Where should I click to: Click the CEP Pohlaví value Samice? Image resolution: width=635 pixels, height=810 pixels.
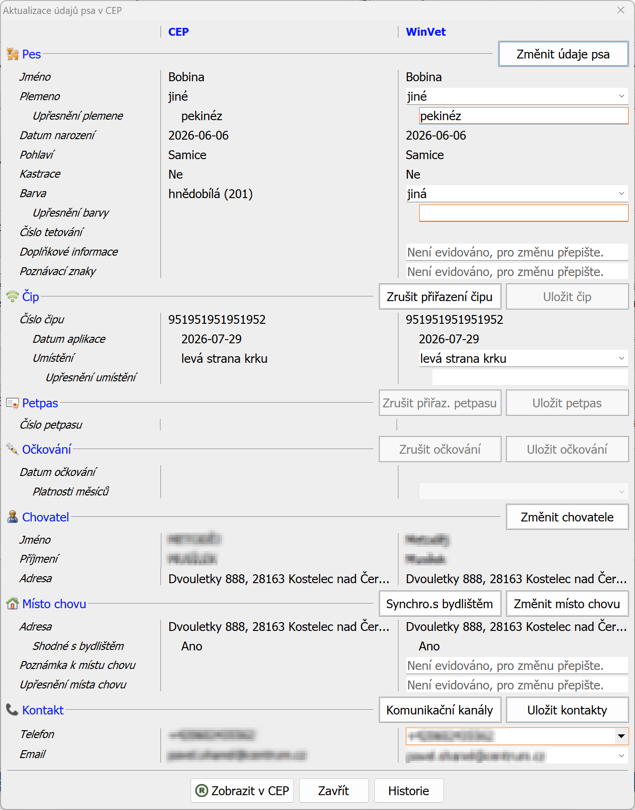coord(187,155)
